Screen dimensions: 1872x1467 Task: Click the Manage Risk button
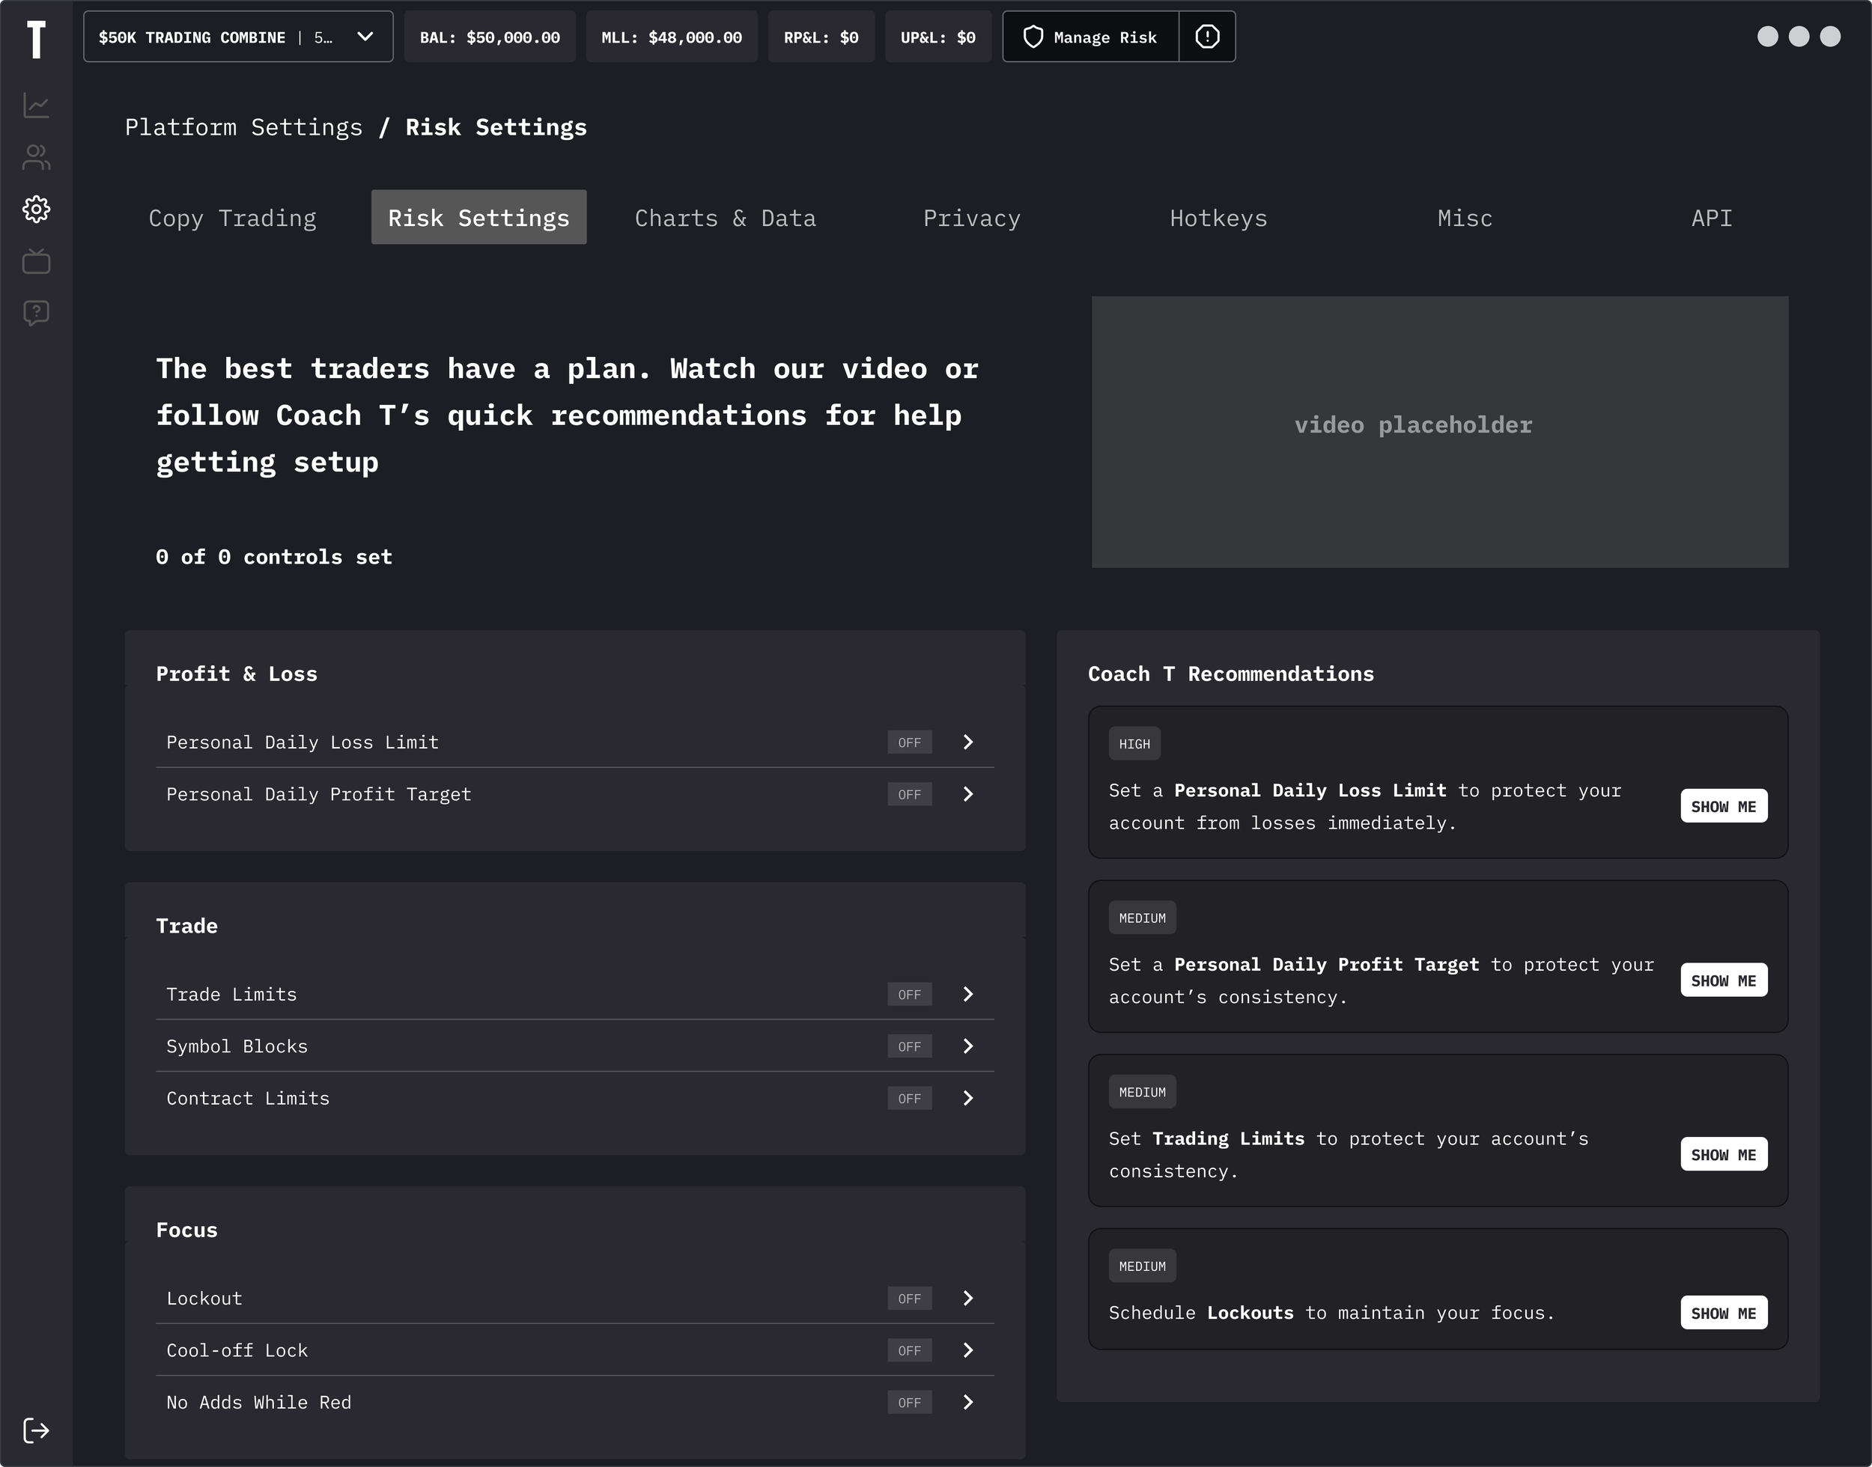click(x=1091, y=37)
